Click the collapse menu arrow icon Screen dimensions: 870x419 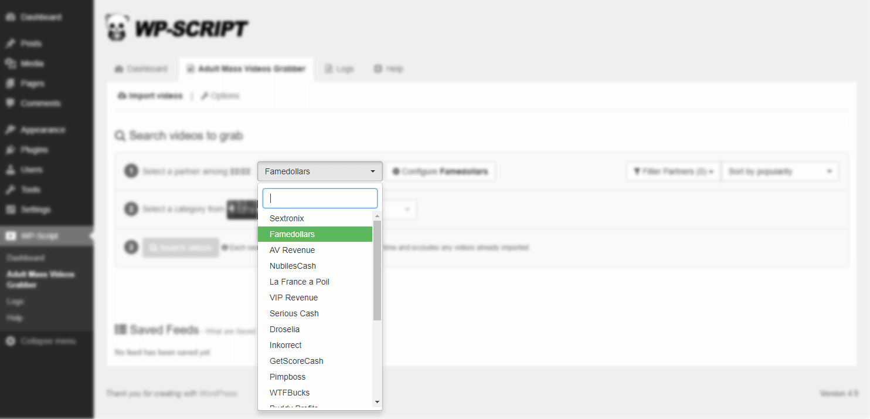(x=10, y=341)
